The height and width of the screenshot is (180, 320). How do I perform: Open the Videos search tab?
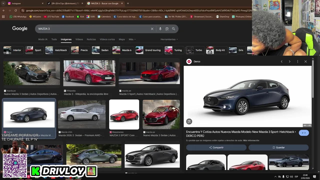click(x=79, y=39)
